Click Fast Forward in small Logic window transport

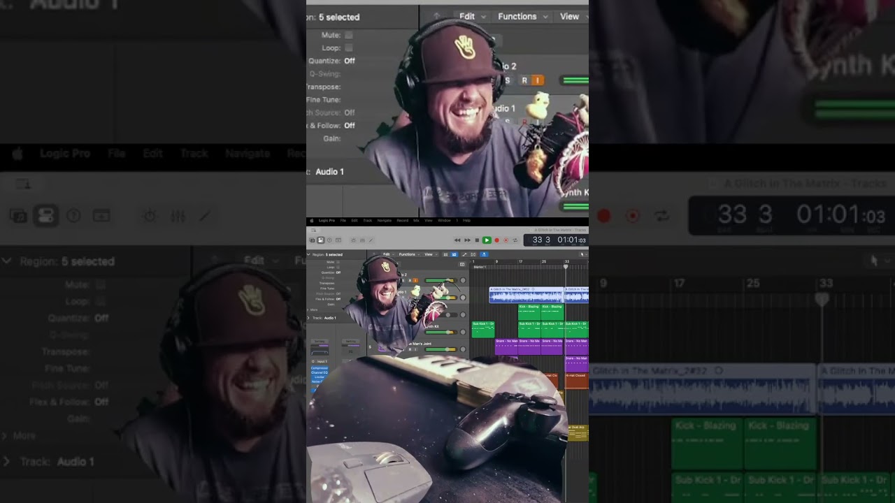point(467,240)
